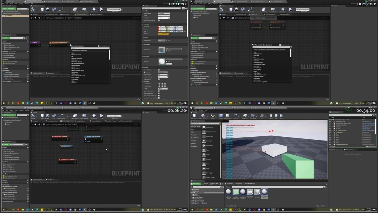Image resolution: width=378 pixels, height=213 pixels.
Task: Pause the game in the 00:34:00 frame
Action: click(271, 116)
